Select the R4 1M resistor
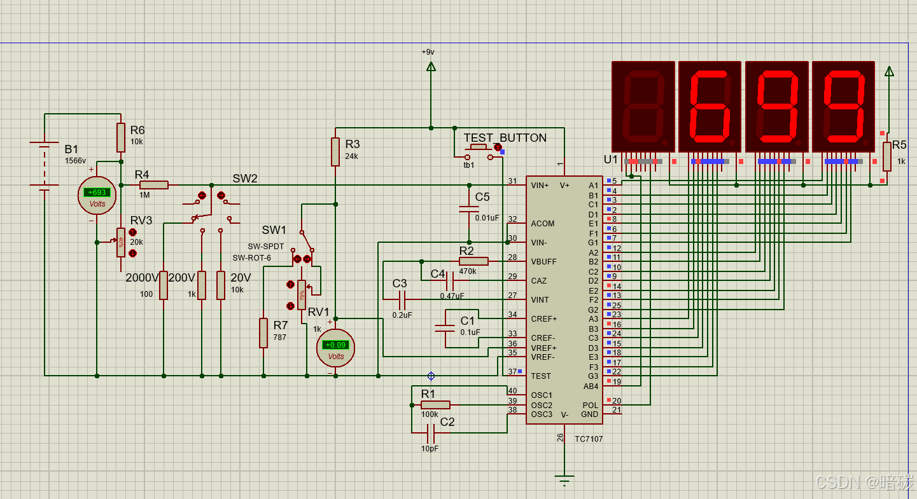This screenshot has height=499, width=917. 154,185
